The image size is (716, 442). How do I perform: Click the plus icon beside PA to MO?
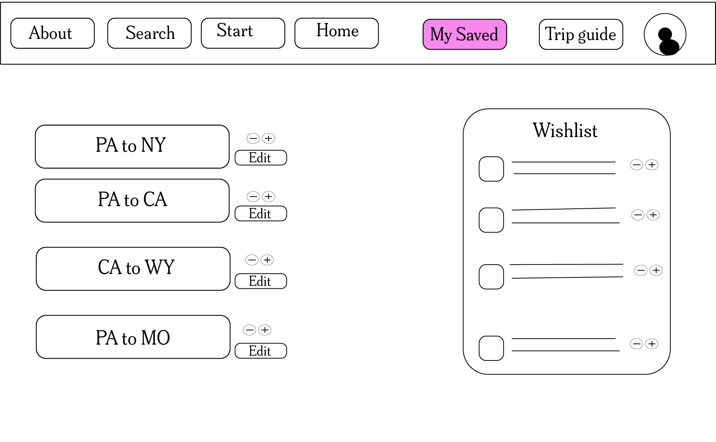pos(265,330)
